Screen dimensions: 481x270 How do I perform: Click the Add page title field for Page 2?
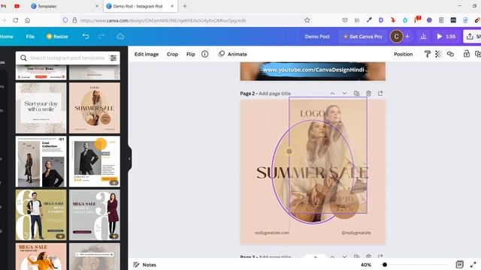[274, 93]
